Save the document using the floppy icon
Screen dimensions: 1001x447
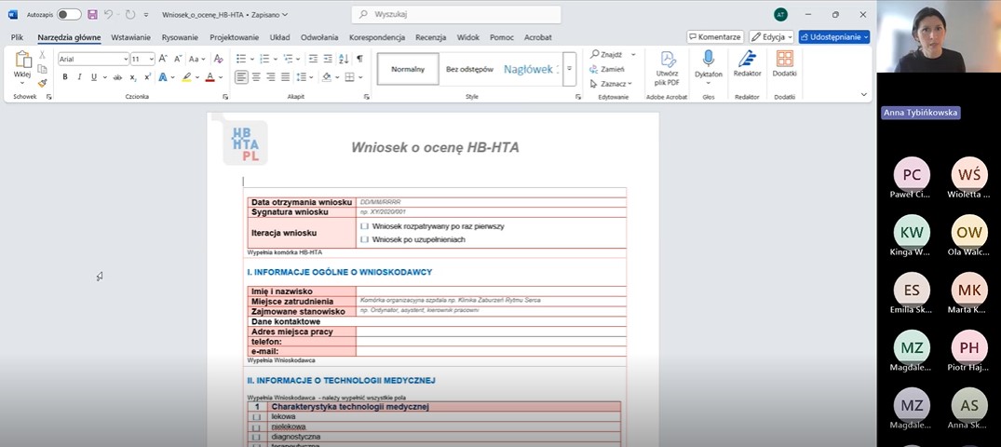click(92, 14)
